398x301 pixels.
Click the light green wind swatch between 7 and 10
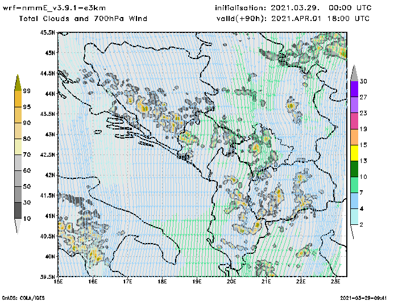pos(354,185)
